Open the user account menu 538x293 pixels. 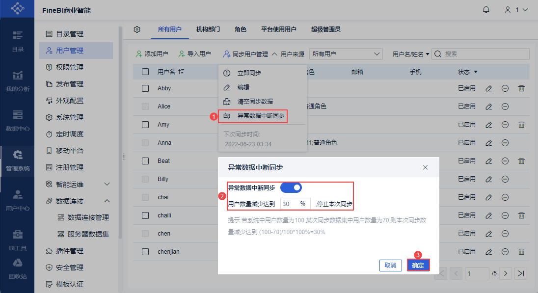pyautogui.click(x=516, y=10)
